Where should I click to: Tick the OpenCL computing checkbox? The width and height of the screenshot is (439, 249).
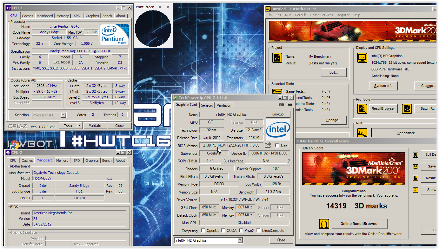tap(203, 231)
